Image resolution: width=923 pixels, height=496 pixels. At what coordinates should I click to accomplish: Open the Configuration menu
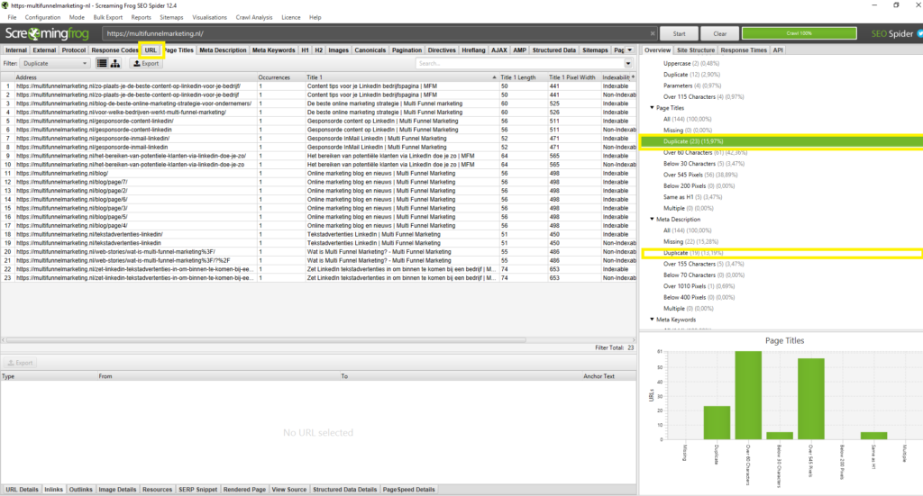(42, 17)
